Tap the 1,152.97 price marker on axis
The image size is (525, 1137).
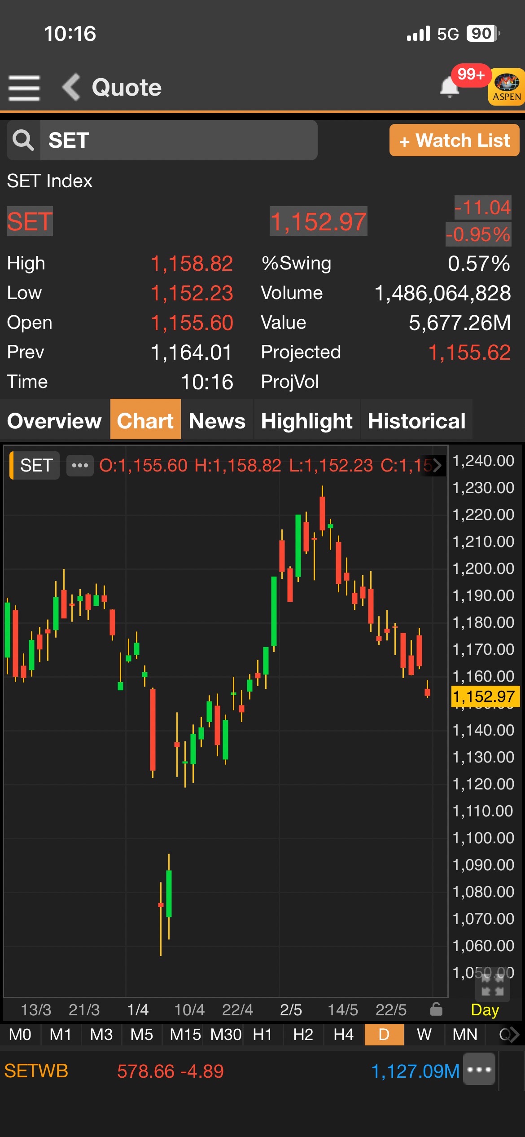pyautogui.click(x=484, y=696)
